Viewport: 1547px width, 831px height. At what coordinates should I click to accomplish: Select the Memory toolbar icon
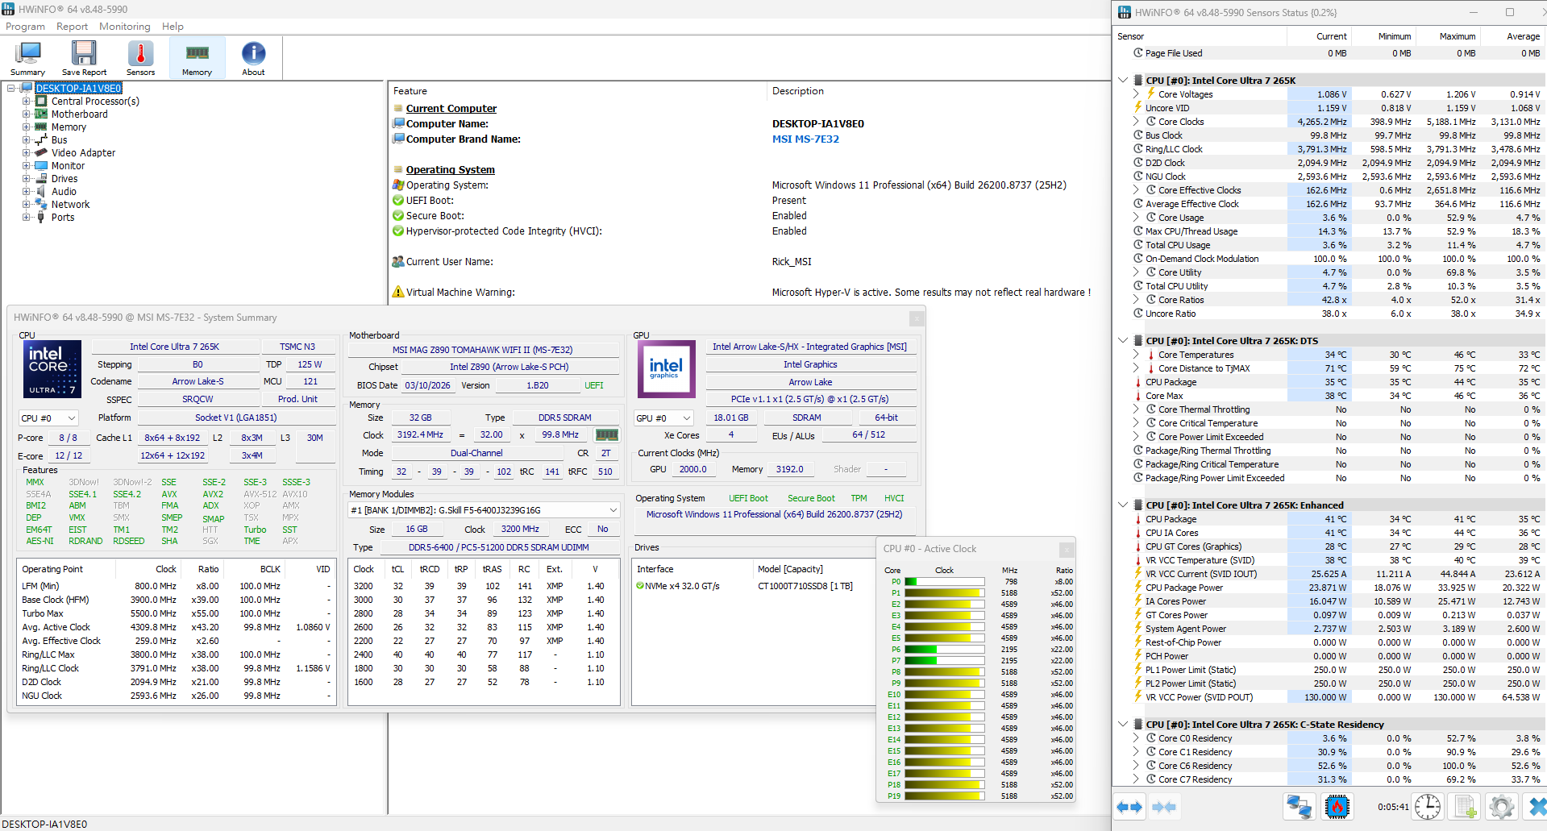[x=197, y=58]
